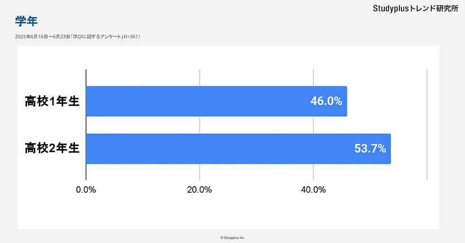The height and width of the screenshot is (243, 465).
Task: Click the 高校2年生 category label
Action: click(x=52, y=148)
